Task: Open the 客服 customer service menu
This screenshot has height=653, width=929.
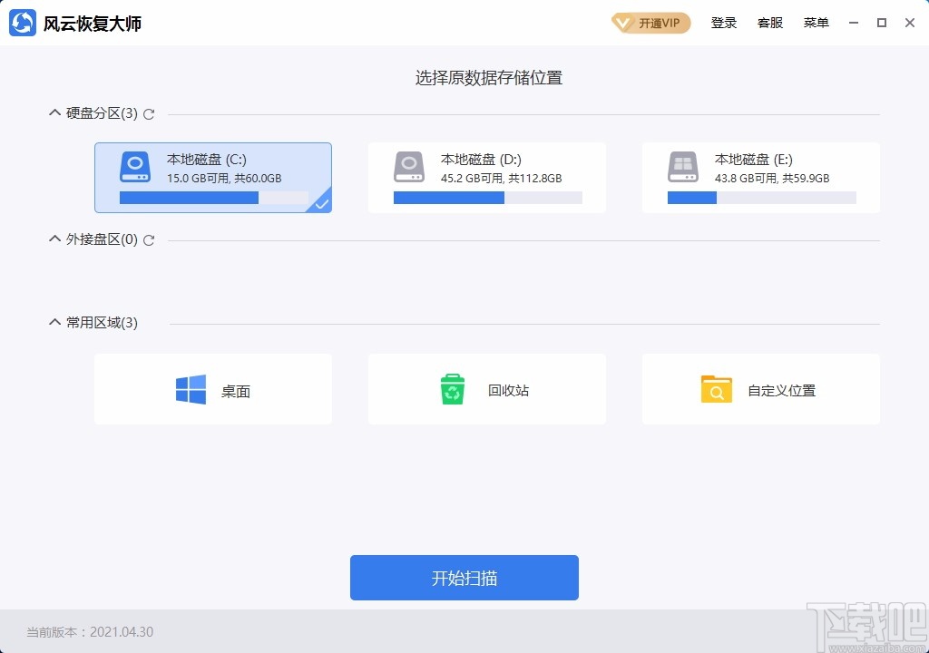Action: (770, 23)
